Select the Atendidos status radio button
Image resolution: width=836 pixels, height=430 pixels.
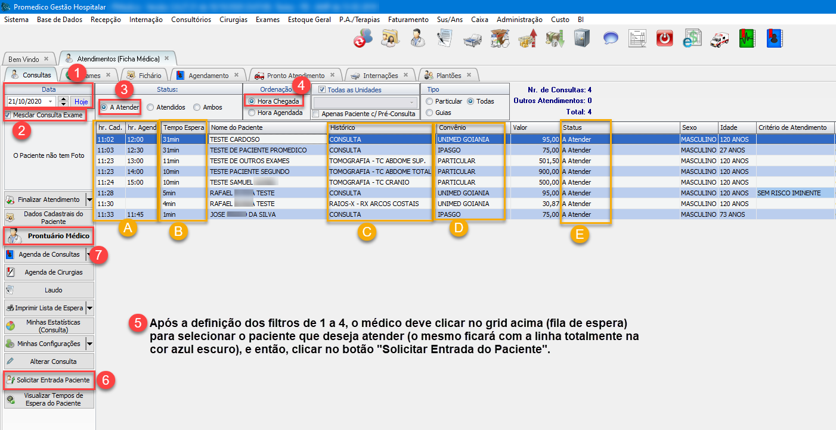(x=151, y=107)
